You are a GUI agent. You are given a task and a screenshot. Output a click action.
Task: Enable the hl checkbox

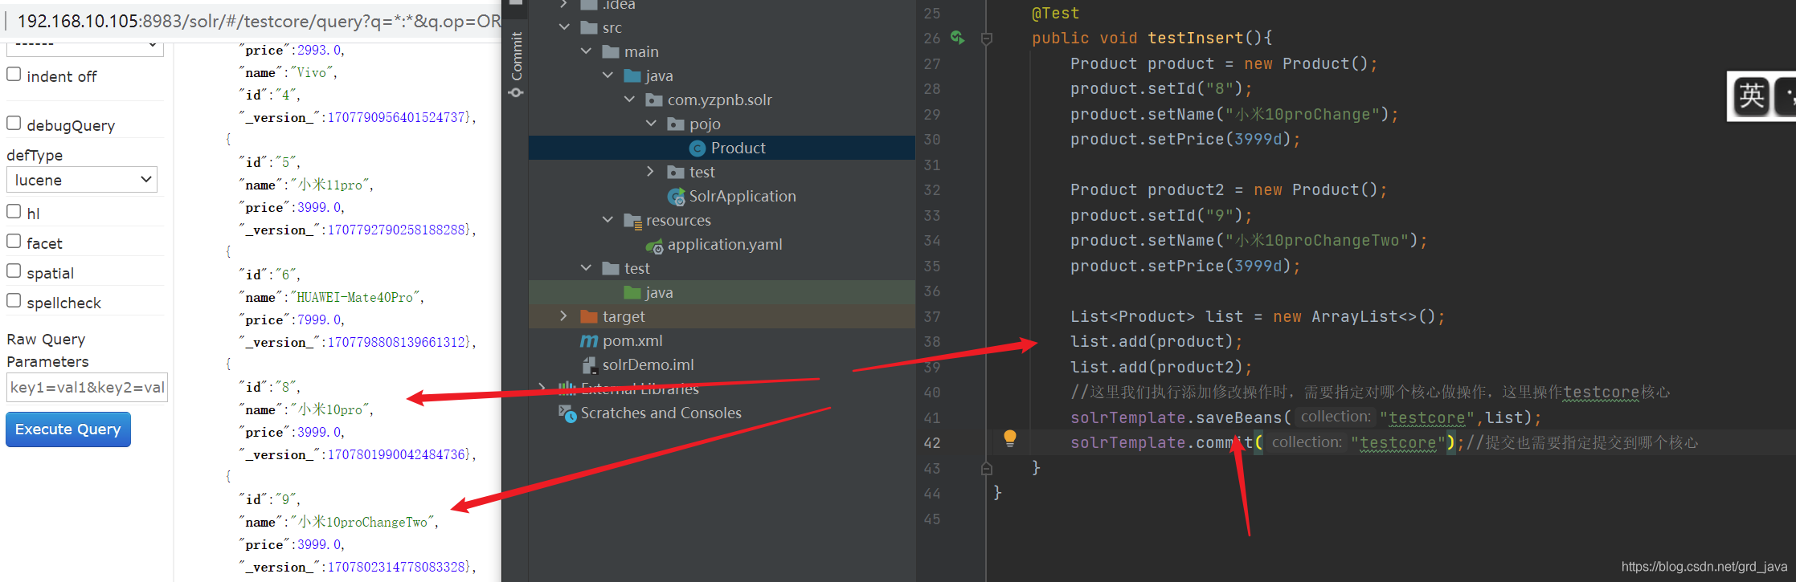click(x=14, y=211)
